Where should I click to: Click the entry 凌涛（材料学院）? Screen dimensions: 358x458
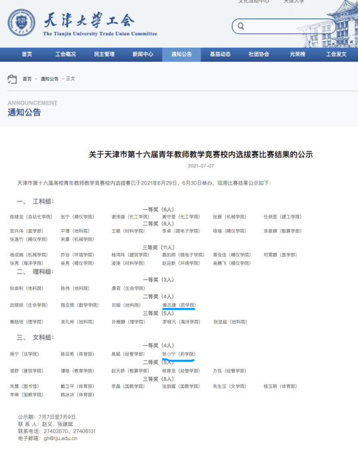tap(128, 264)
